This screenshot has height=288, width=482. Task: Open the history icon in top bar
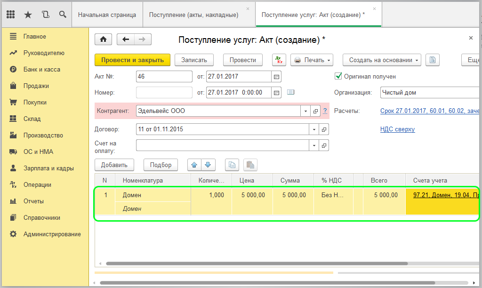tap(45, 15)
